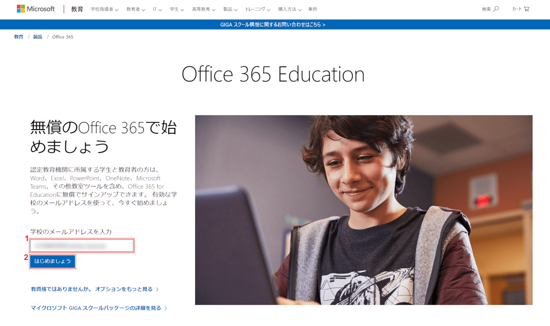Click the Microsoft logo

(x=35, y=9)
